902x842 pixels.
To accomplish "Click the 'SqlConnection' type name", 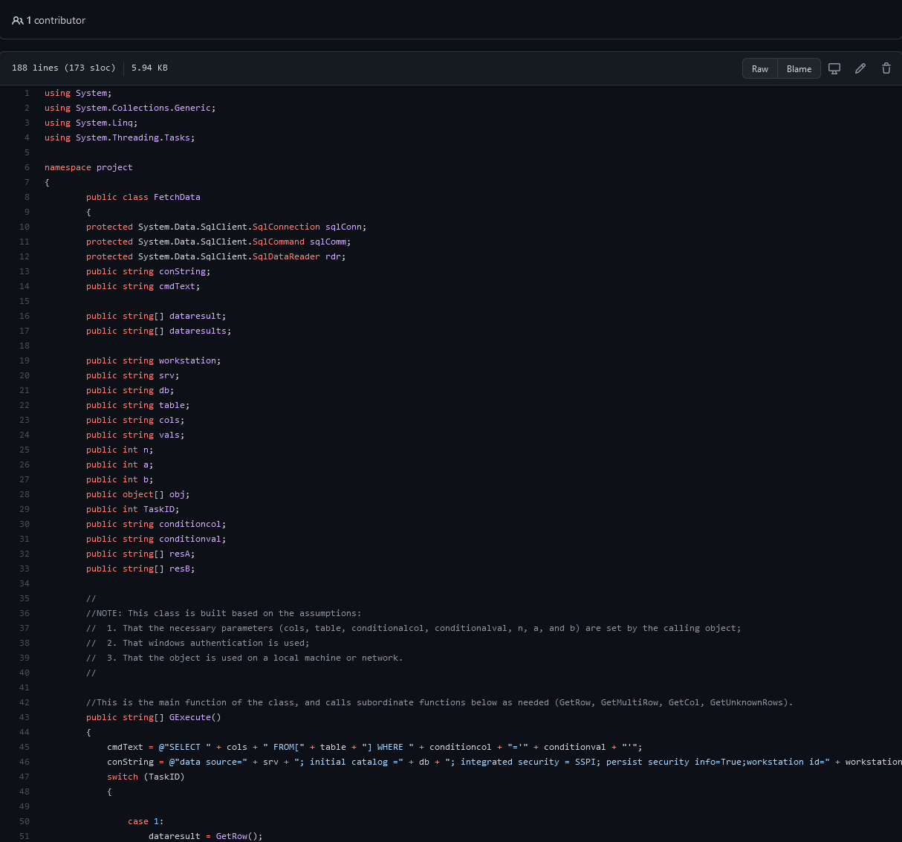I will 286,227.
